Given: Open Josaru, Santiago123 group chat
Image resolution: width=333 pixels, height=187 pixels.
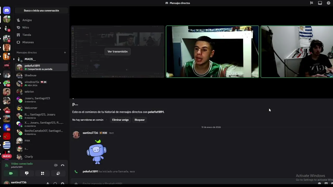Looking at the screenshot, I should [x=41, y=100].
